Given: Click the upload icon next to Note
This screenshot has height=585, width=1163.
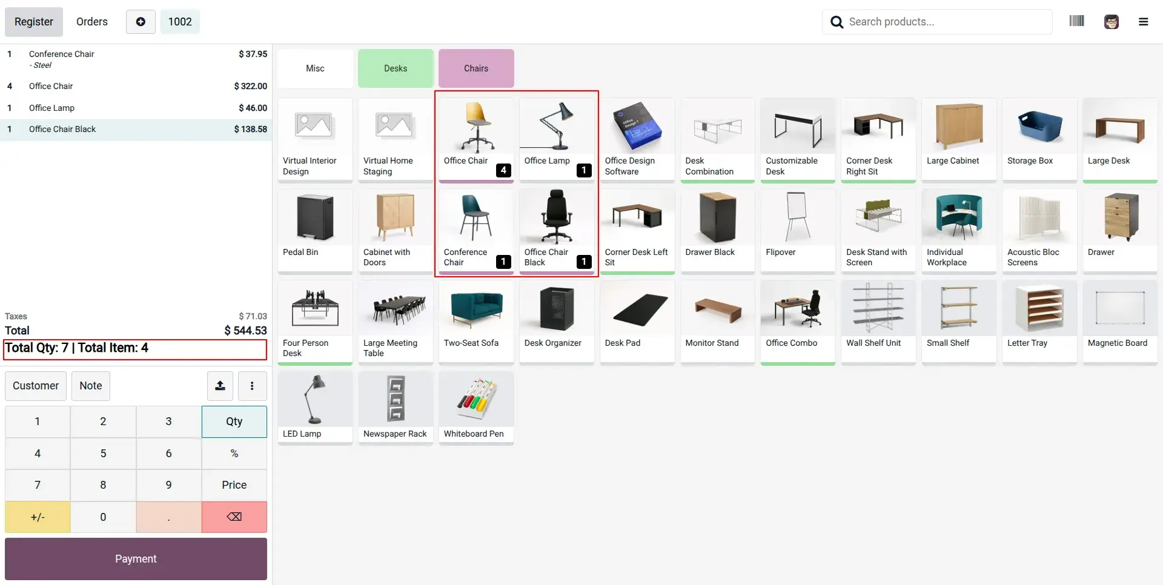Looking at the screenshot, I should (220, 386).
